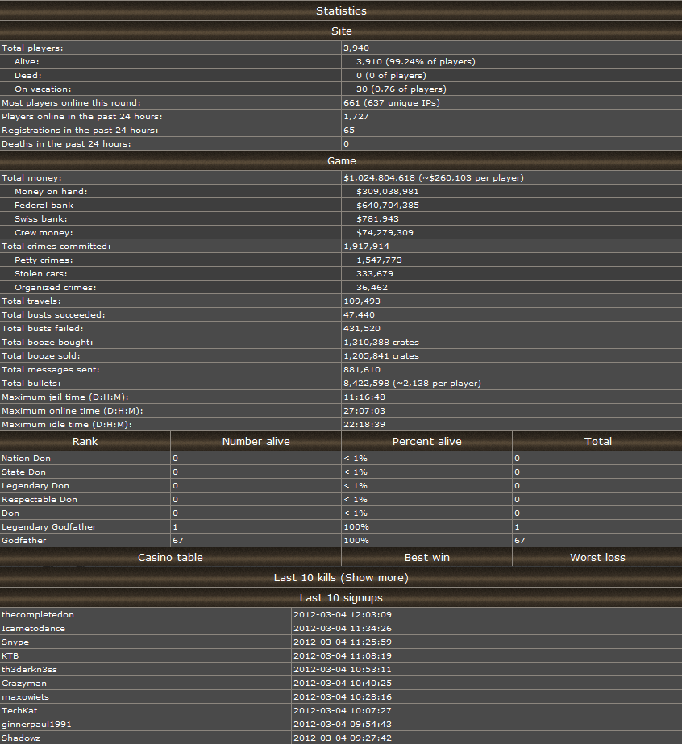Click booze bought value 1,310,388 crates
This screenshot has height=744, width=682.
[x=381, y=342]
